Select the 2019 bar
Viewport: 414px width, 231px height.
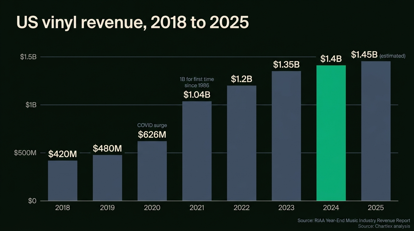point(107,178)
